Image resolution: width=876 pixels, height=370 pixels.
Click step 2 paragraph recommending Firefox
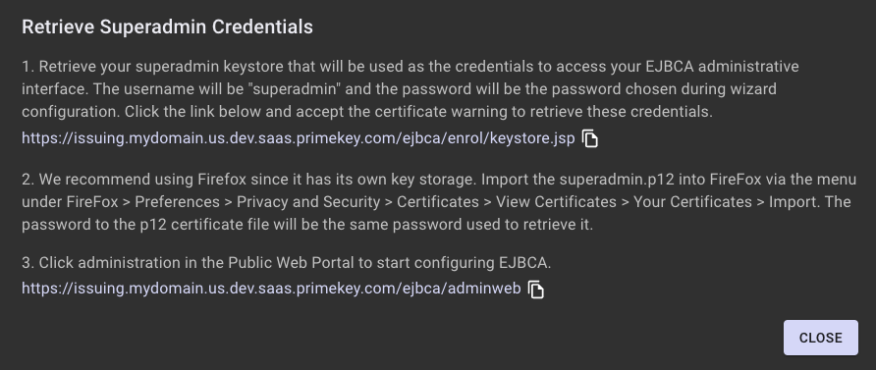(x=439, y=202)
